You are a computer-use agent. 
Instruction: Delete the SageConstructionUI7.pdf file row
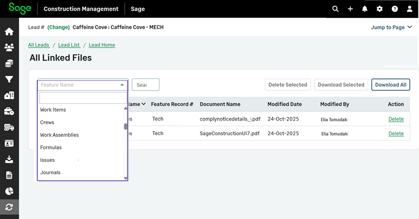tap(396, 134)
